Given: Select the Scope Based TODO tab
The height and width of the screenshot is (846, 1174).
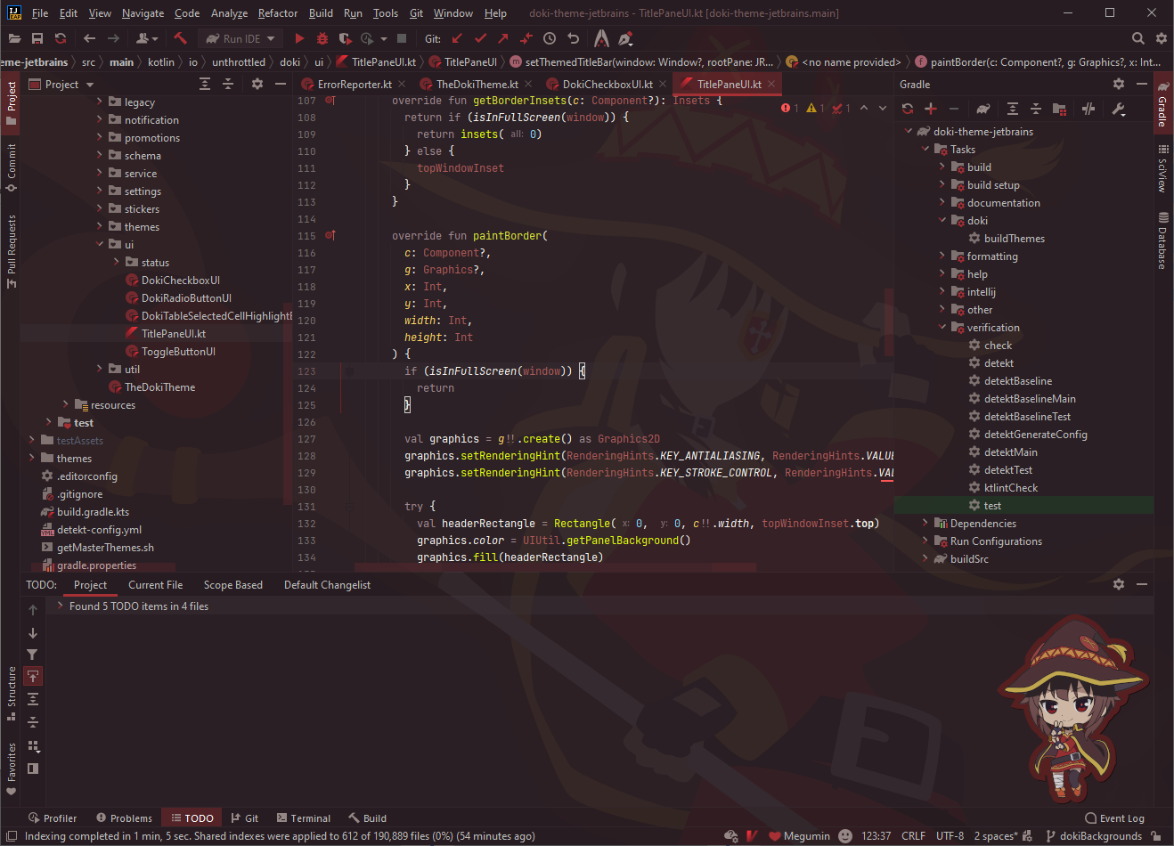Looking at the screenshot, I should [233, 585].
